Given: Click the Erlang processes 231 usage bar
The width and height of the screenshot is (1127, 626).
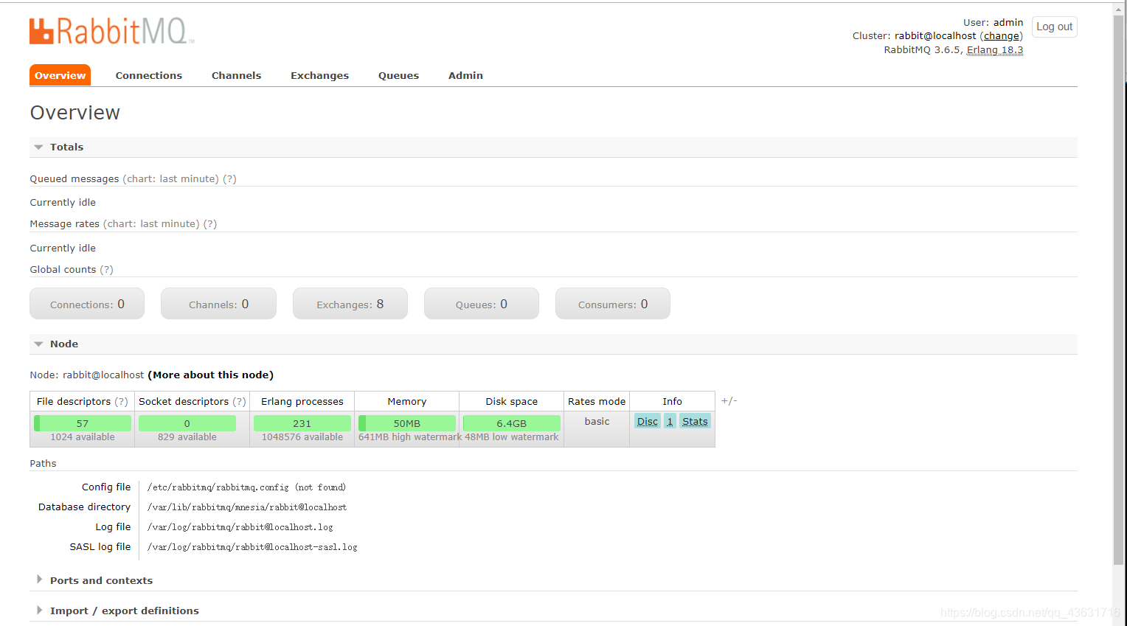Looking at the screenshot, I should click(302, 423).
